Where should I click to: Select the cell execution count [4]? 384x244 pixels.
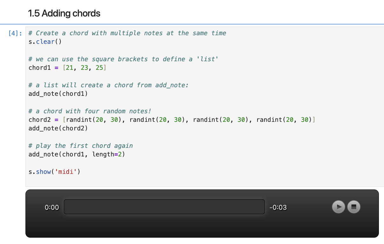pos(16,33)
